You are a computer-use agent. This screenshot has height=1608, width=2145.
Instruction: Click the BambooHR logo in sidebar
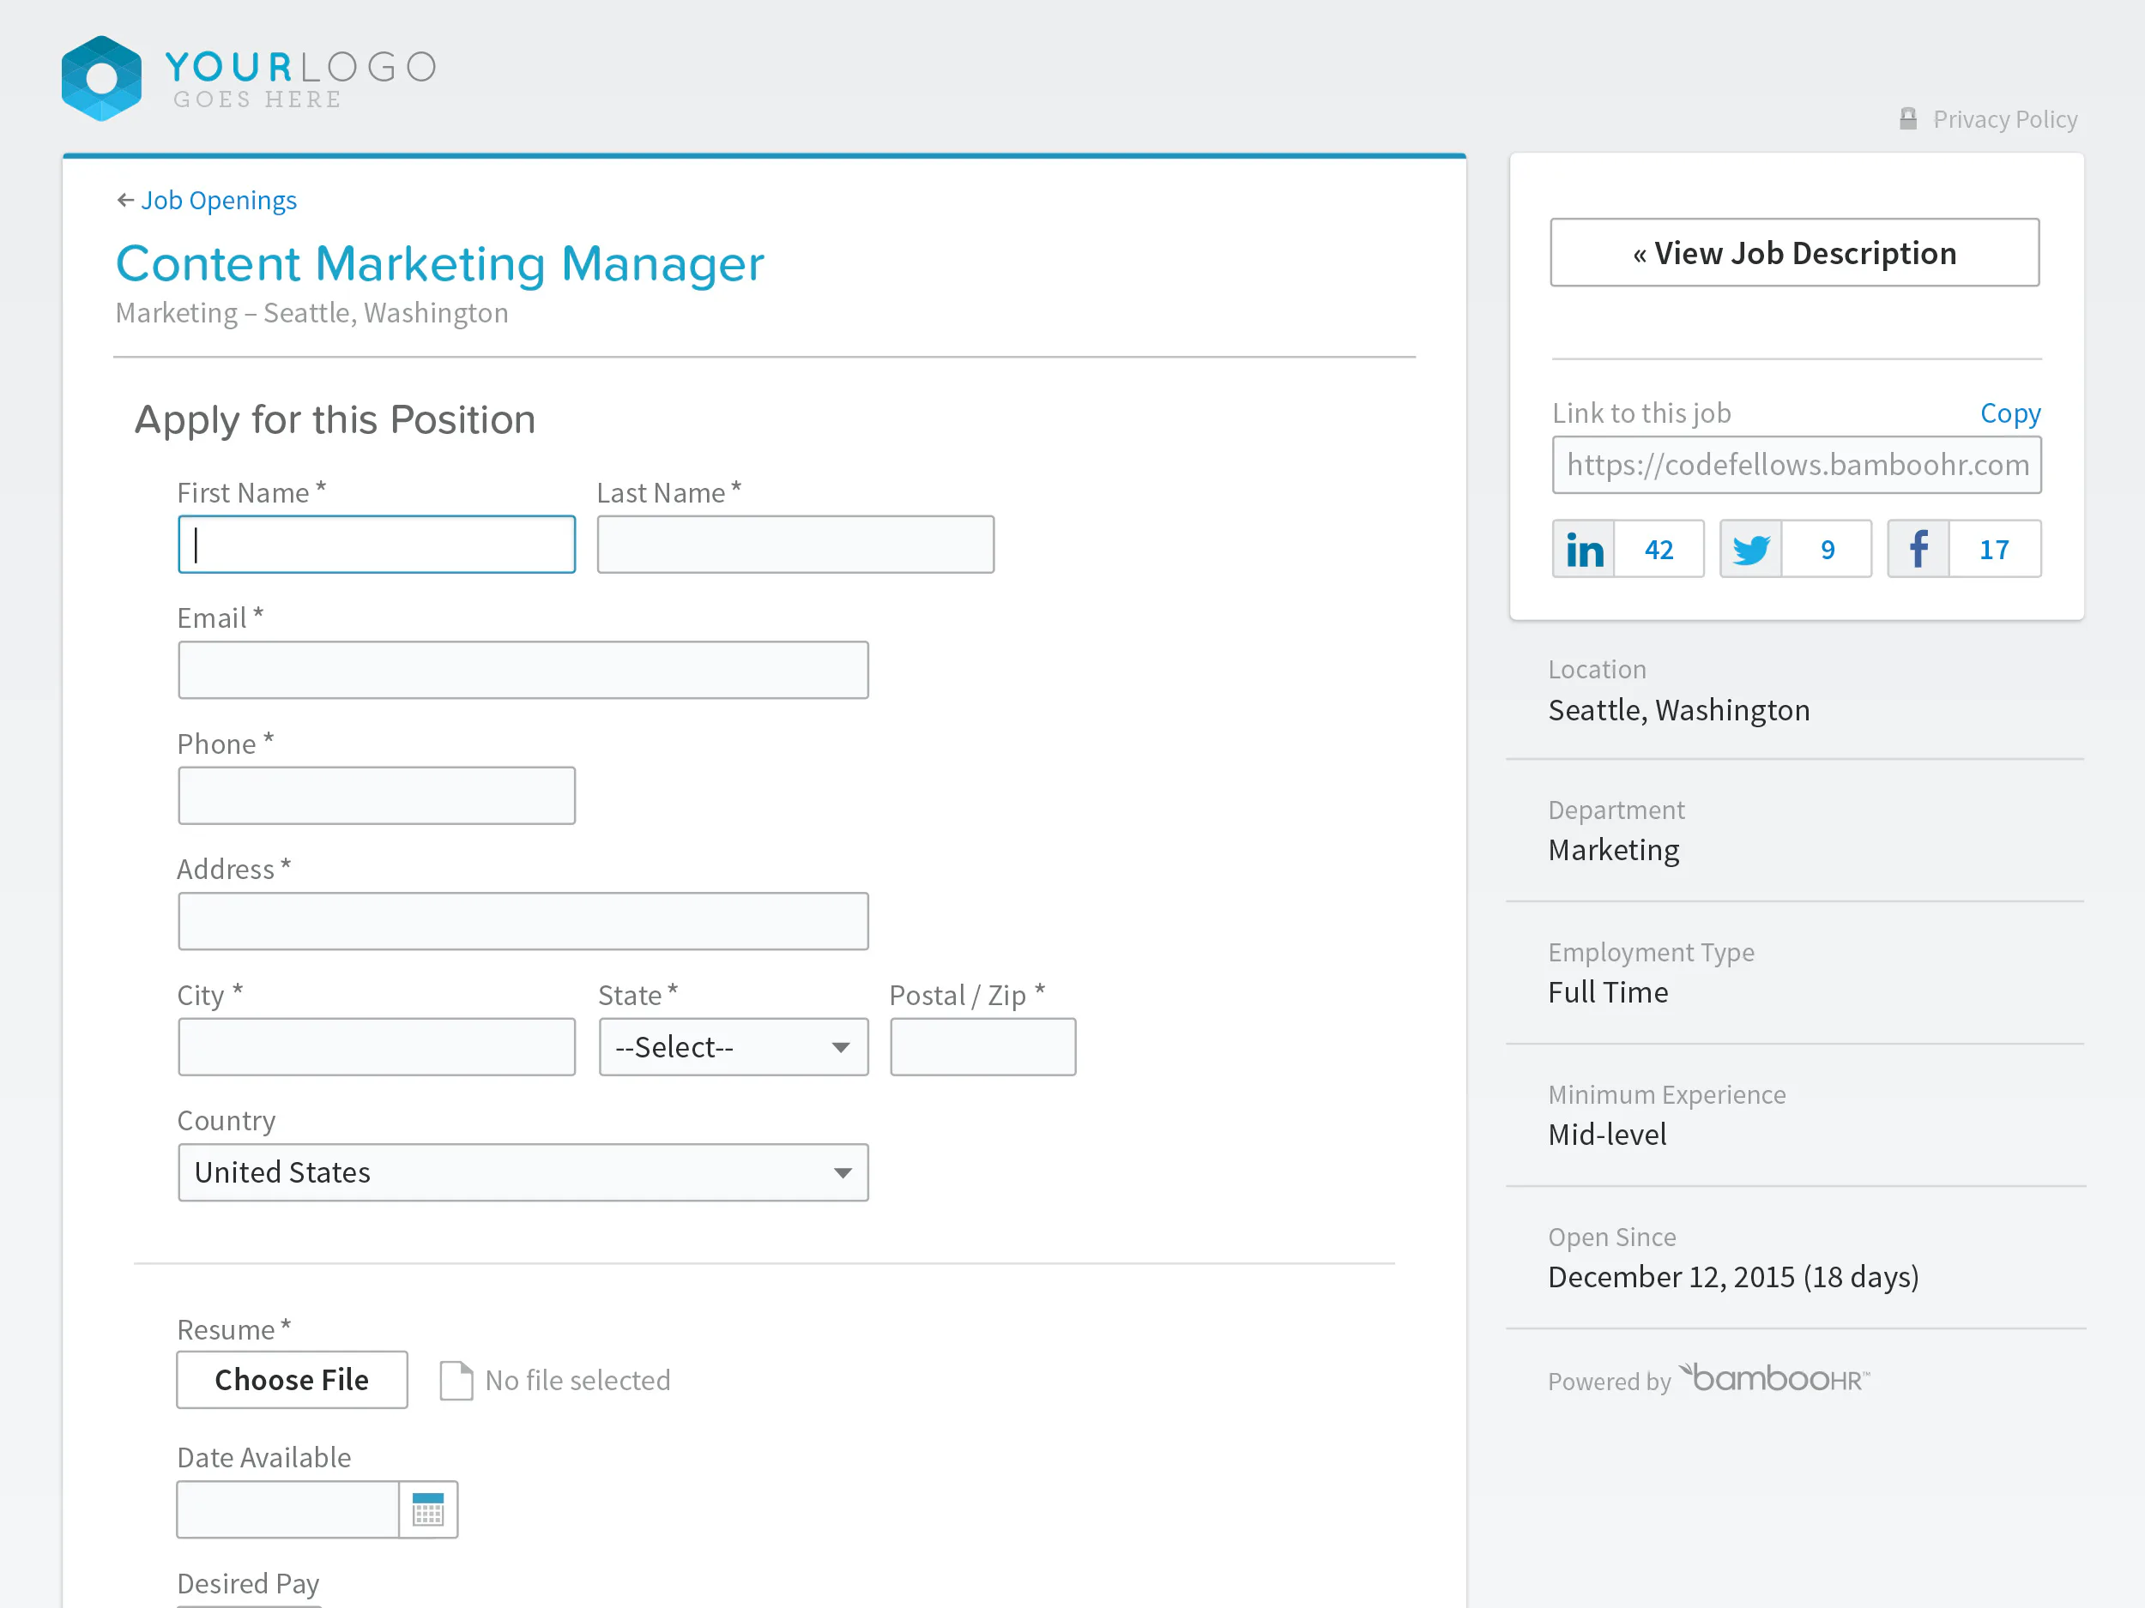point(1774,1377)
